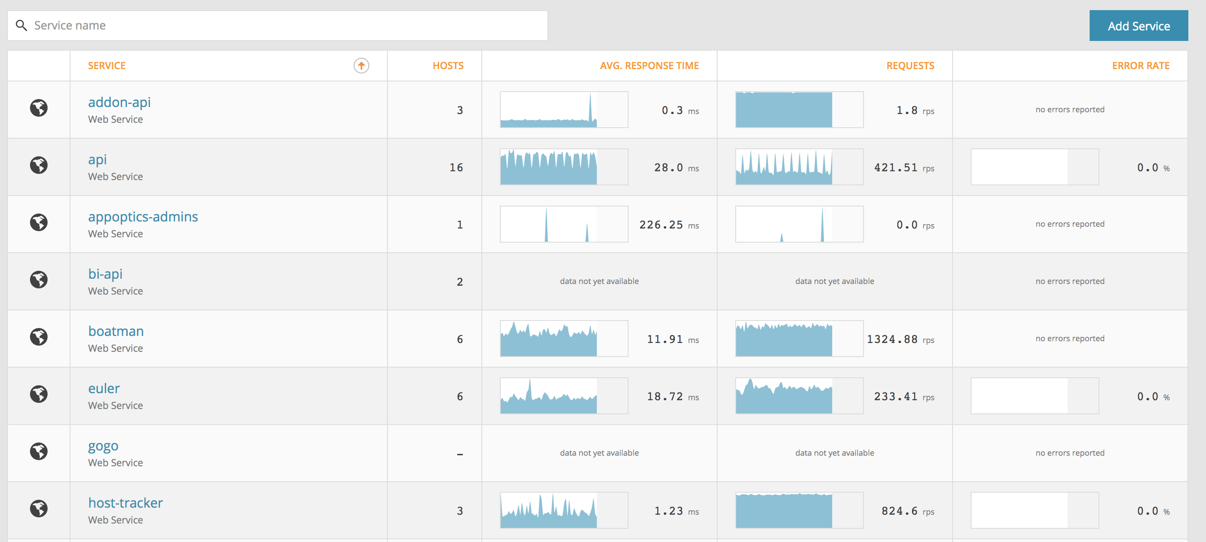Screen dimensions: 1206x542
Task: Click api's average response time sparkline
Action: coord(564,167)
